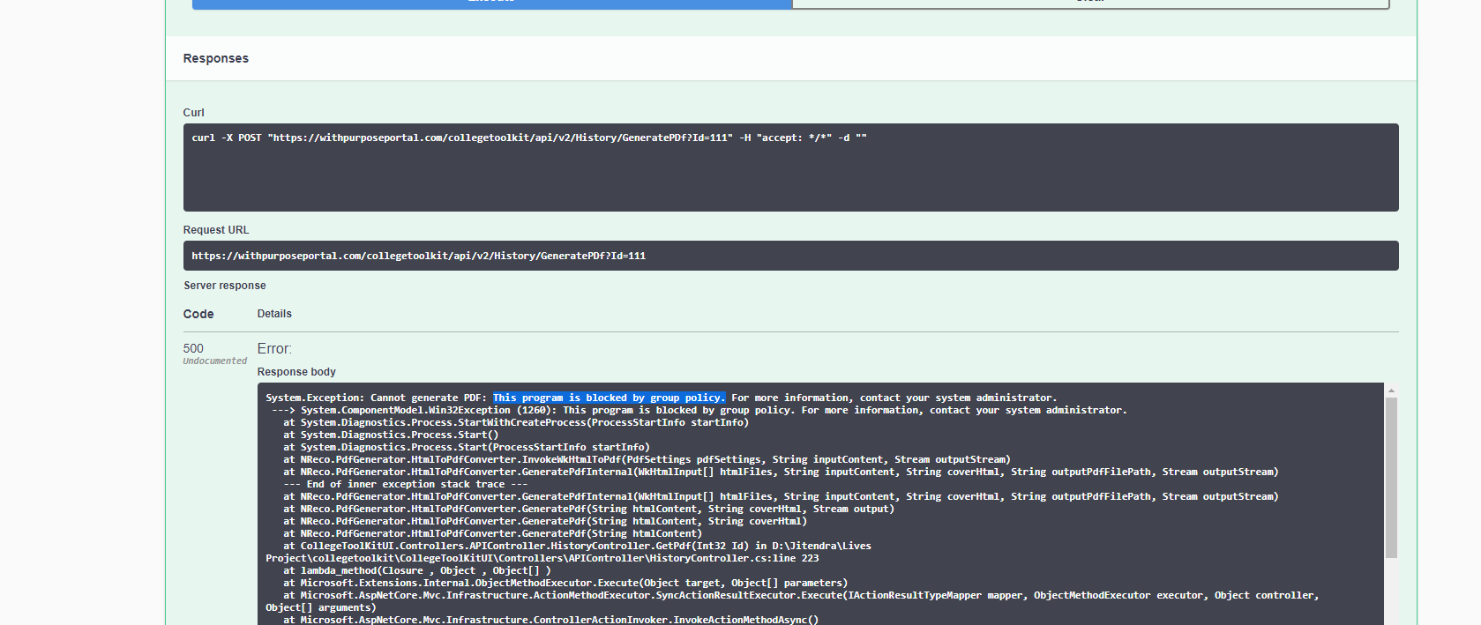This screenshot has height=625, width=1481.
Task: Click the lambda_method(Closure, Object, Object[]) line
Action: point(416,570)
